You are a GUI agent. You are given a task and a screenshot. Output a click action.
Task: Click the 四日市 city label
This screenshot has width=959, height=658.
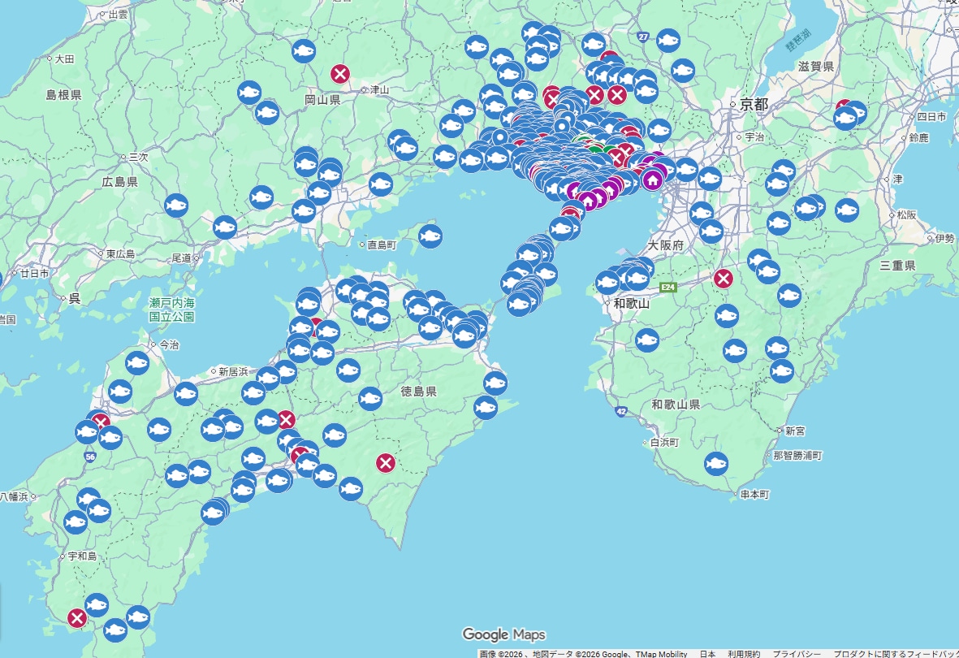(x=931, y=116)
